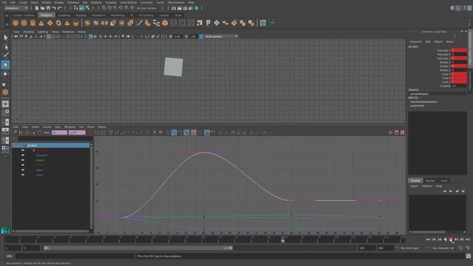
Task: Click the undo arrow icon
Action: pos(54,8)
